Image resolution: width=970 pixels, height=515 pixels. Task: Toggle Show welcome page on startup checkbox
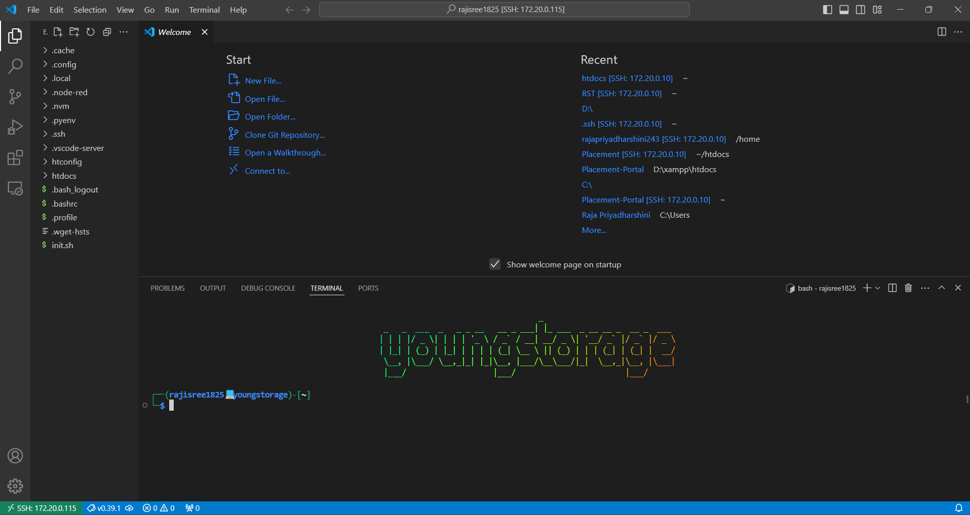coord(495,264)
